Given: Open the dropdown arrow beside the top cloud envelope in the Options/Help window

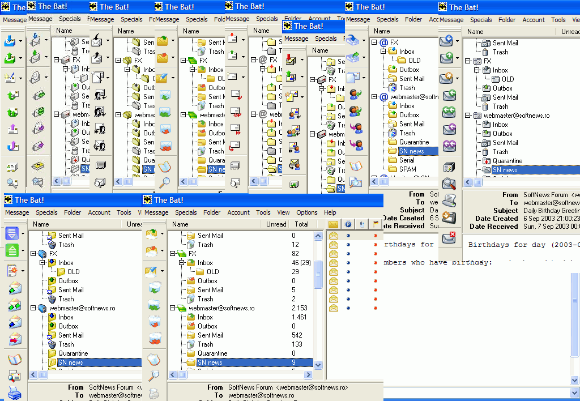Looking at the screenshot, I should point(163,233).
